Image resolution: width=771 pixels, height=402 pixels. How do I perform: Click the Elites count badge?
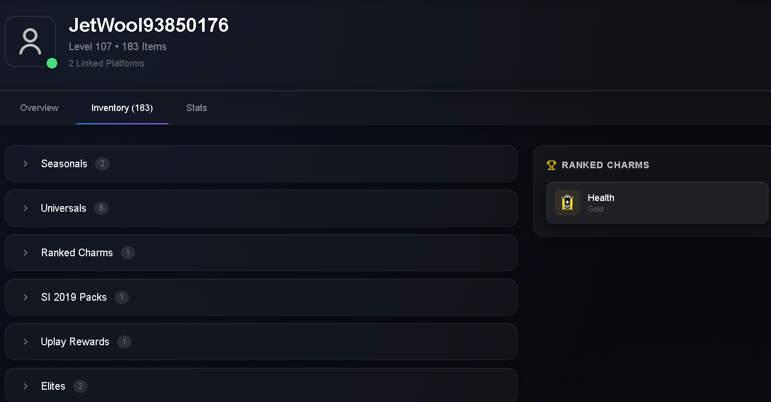(x=80, y=386)
